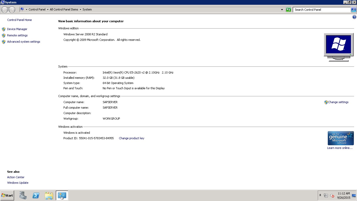Click the green refresh icon in address bar
The image size is (357, 201).
coord(288,10)
